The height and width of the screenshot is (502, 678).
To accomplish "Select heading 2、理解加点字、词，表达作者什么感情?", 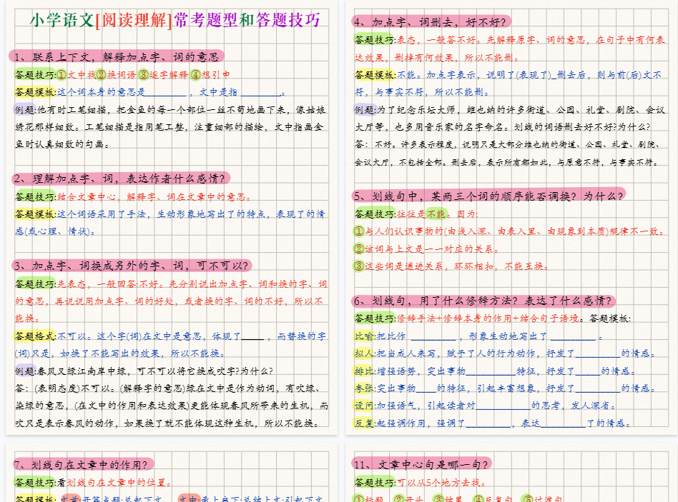I will (120, 179).
